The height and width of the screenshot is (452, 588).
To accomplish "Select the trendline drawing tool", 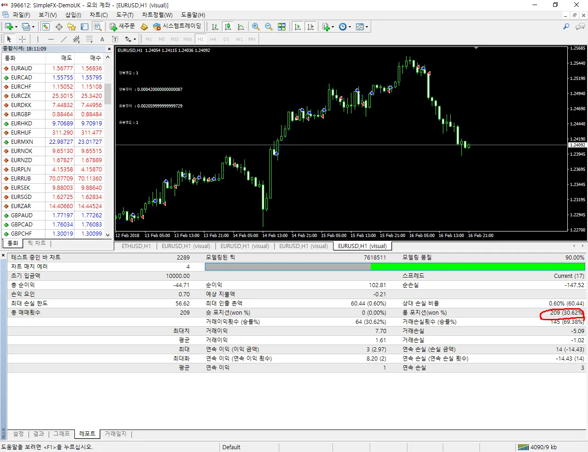I will tap(64, 39).
